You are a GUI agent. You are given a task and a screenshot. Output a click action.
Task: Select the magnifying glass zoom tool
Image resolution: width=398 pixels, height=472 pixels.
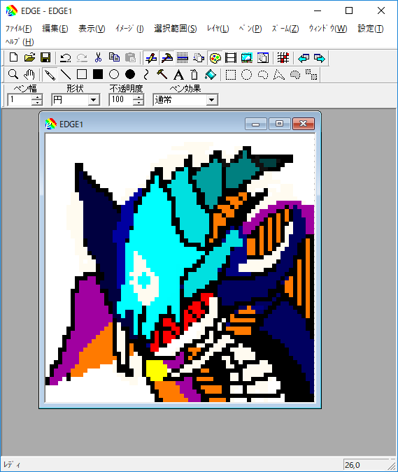(x=13, y=74)
